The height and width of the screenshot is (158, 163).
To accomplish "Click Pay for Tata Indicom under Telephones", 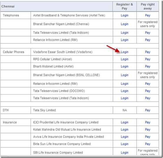I will (x=148, y=33).
